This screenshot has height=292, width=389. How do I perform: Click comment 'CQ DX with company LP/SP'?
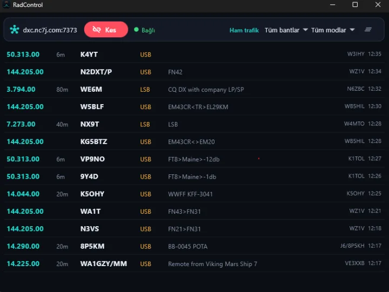206,90
